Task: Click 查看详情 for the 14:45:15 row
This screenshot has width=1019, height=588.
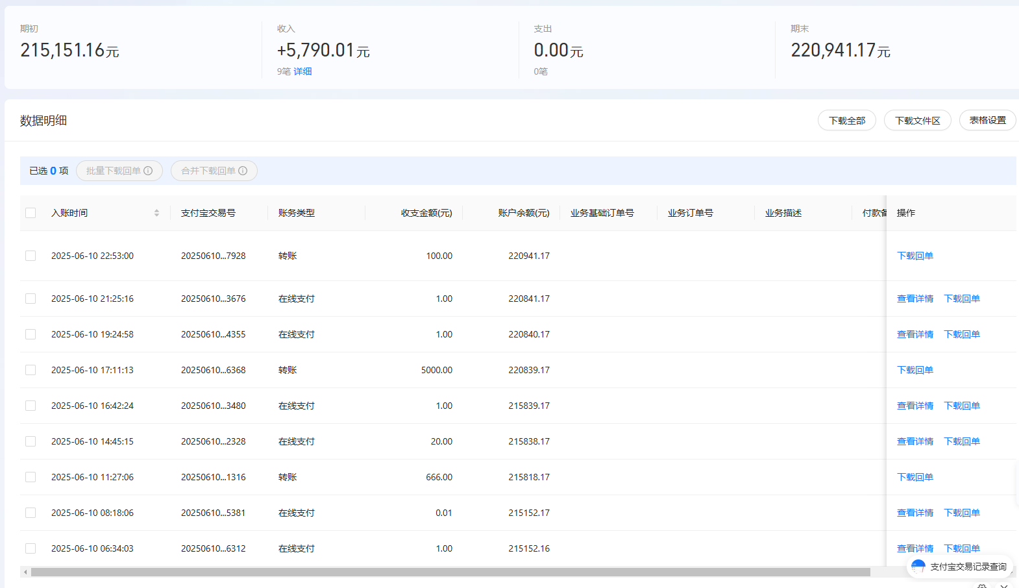Action: [915, 441]
